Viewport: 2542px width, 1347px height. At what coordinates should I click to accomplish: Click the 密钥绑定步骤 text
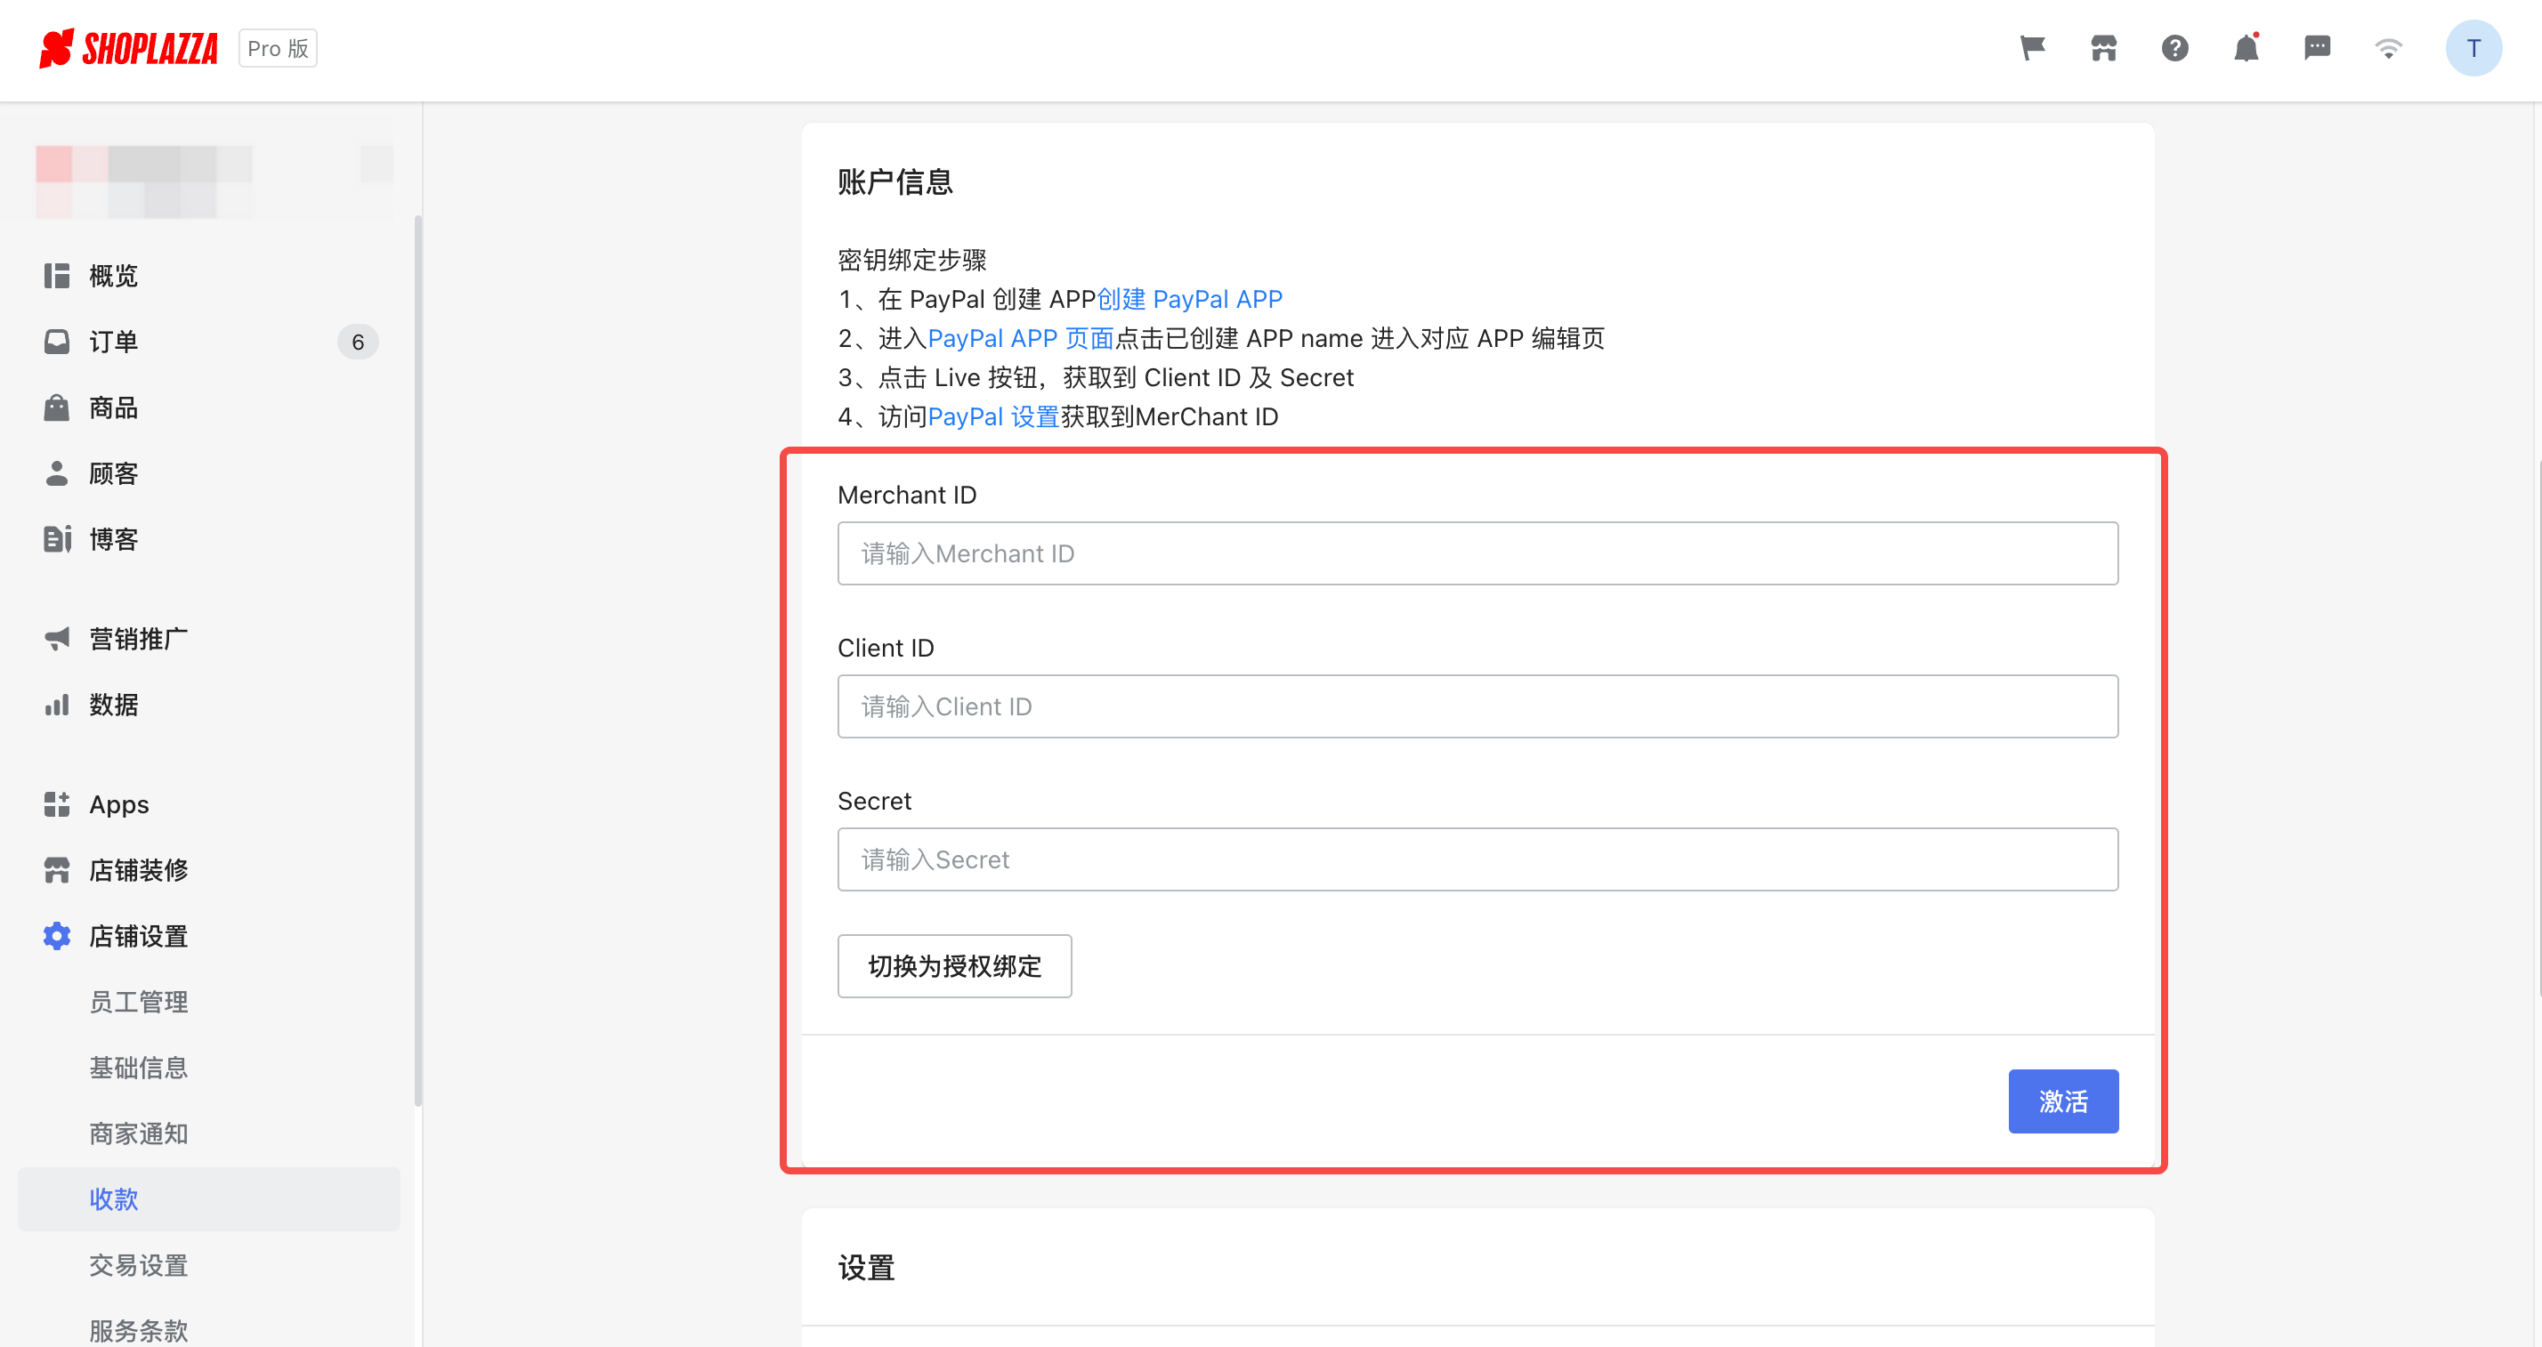click(x=911, y=261)
